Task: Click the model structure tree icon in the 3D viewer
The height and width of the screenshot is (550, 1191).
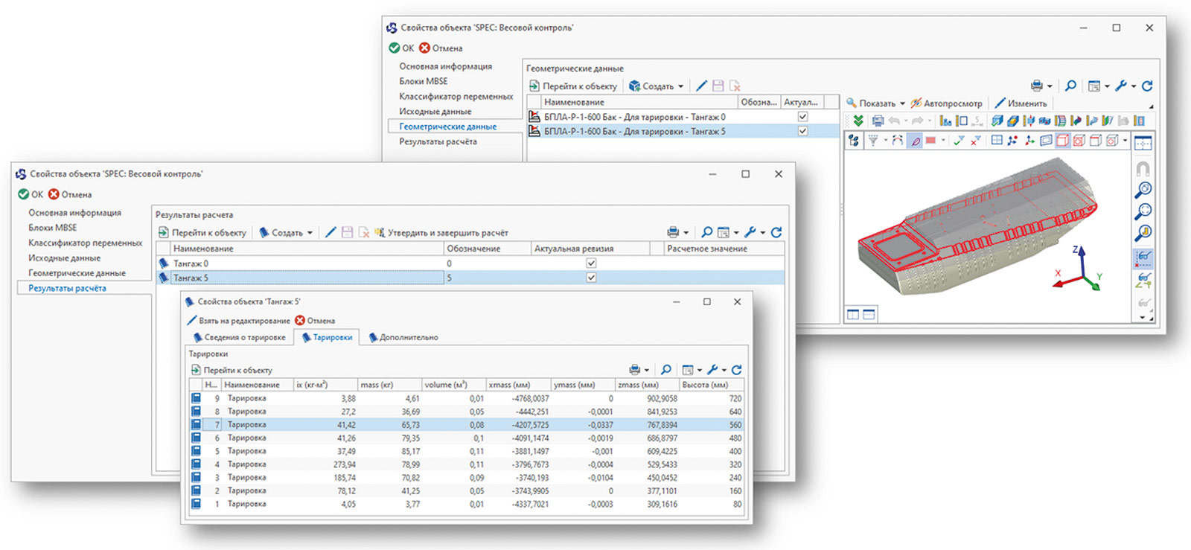Action: tap(854, 141)
